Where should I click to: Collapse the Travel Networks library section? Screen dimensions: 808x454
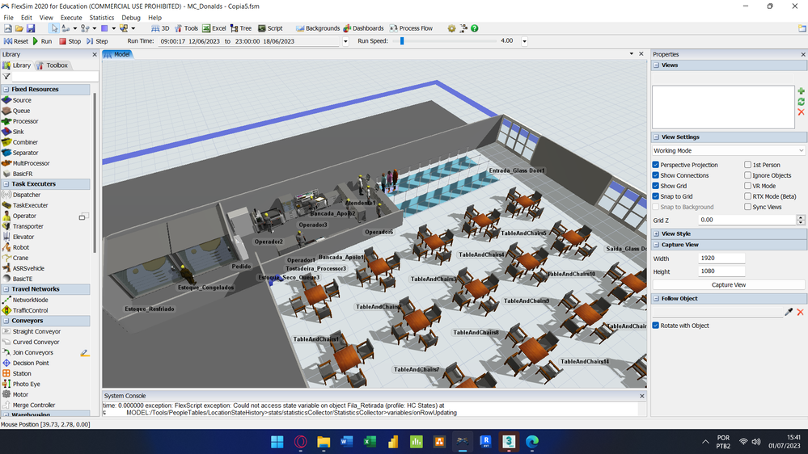tap(6, 288)
